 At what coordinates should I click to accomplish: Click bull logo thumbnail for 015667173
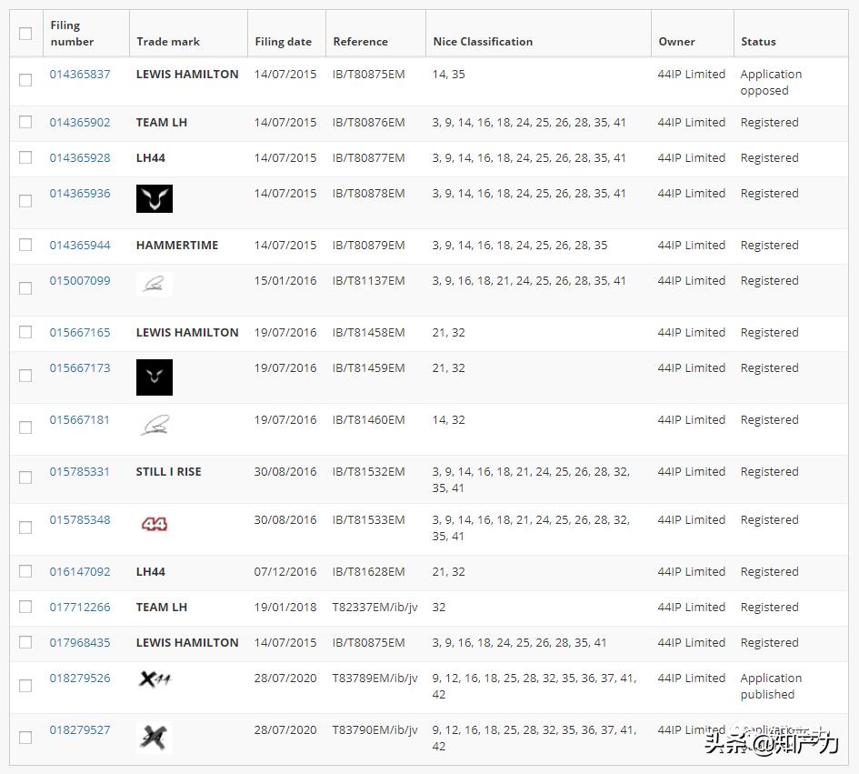pyautogui.click(x=155, y=377)
